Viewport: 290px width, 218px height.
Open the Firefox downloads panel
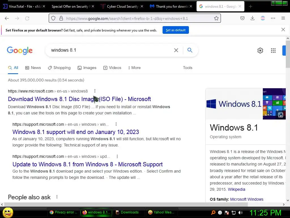click(x=252, y=18)
